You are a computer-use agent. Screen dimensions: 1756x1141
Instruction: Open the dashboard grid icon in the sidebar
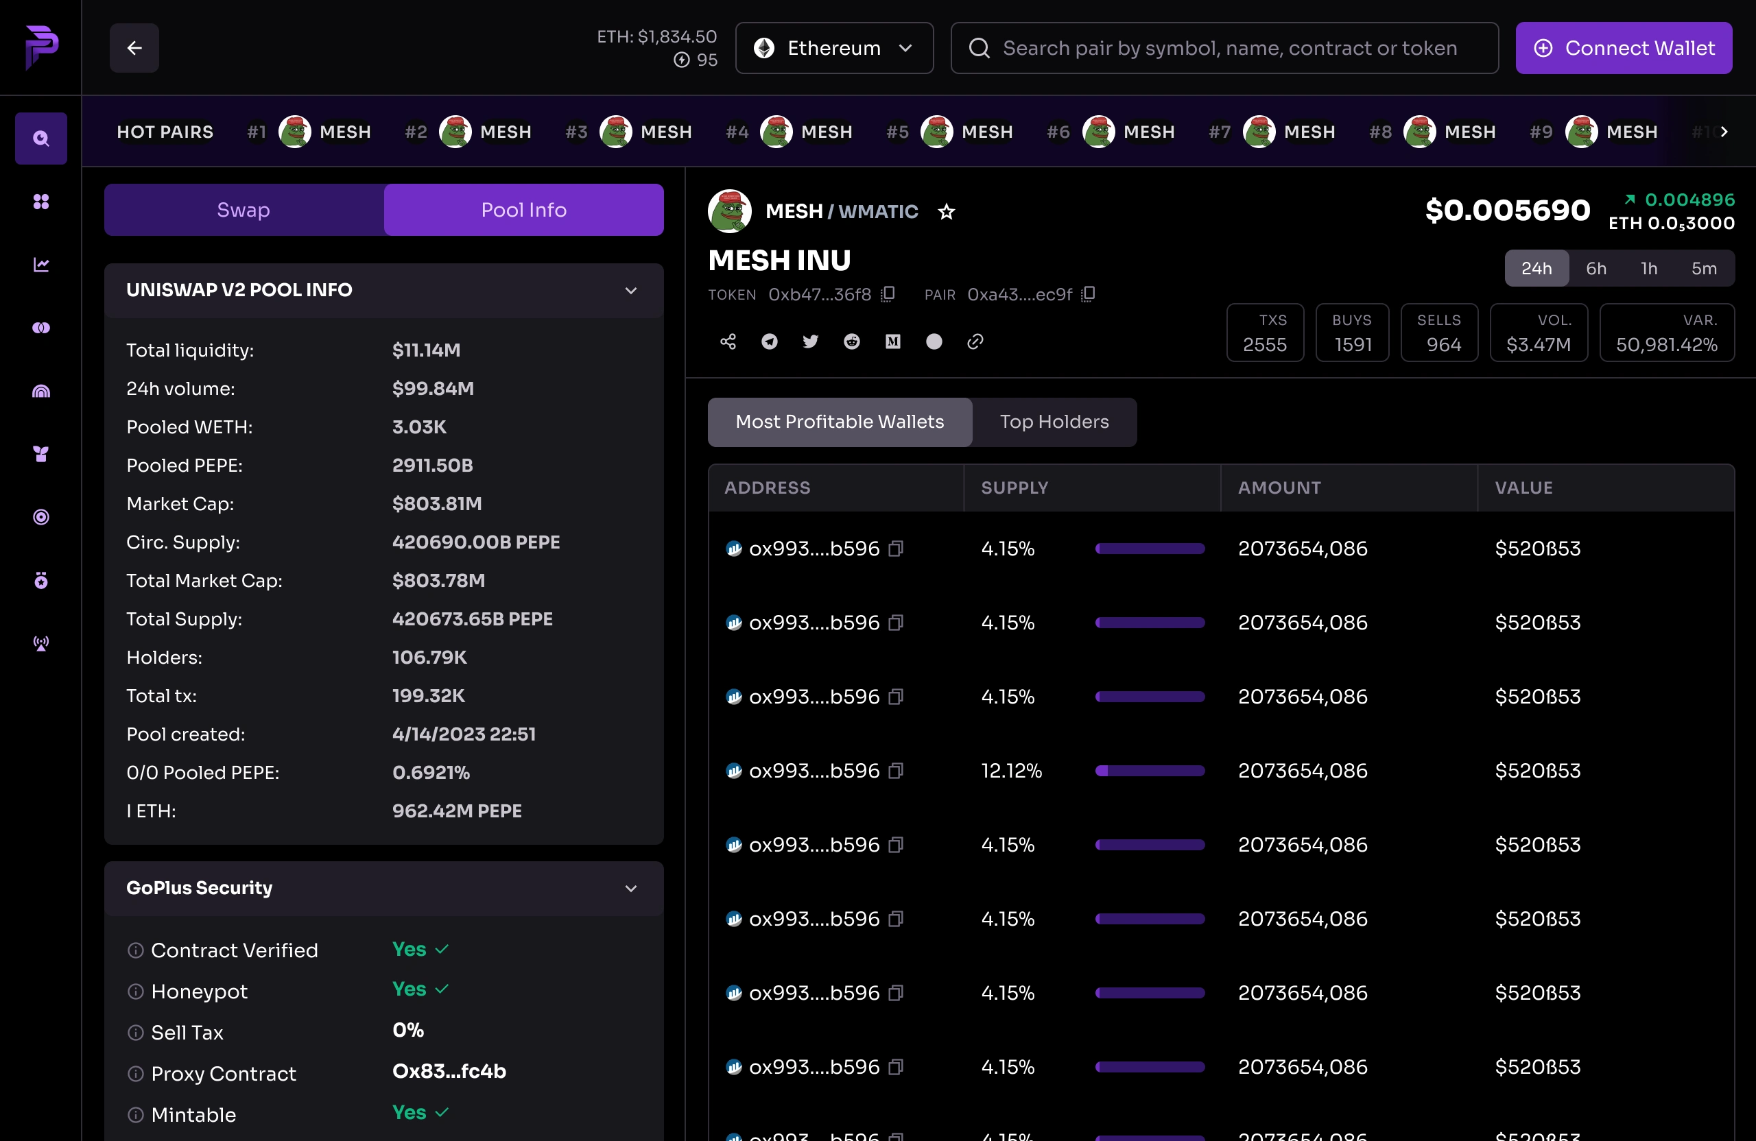tap(41, 202)
